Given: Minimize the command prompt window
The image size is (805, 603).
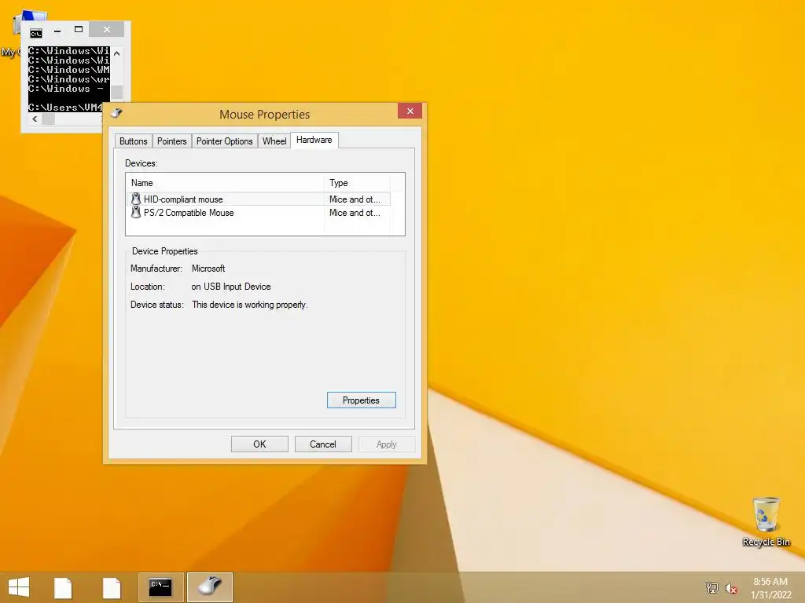Looking at the screenshot, I should pos(57,31).
